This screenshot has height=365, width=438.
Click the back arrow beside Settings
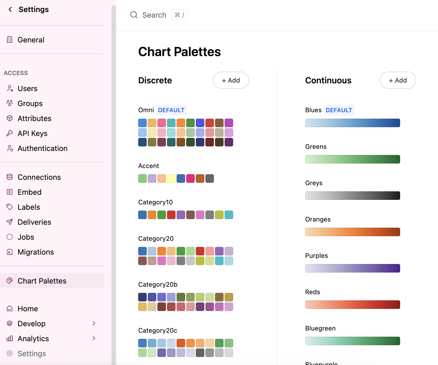point(10,10)
